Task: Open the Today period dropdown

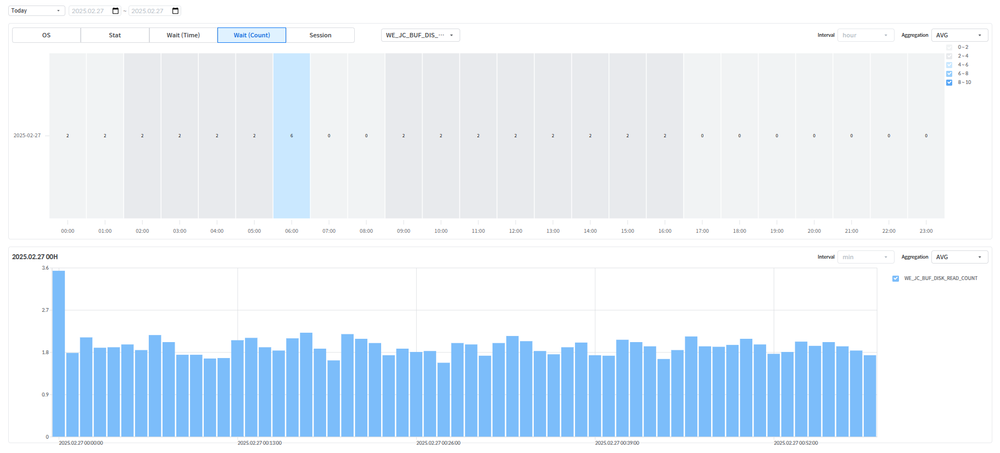Action: point(36,11)
